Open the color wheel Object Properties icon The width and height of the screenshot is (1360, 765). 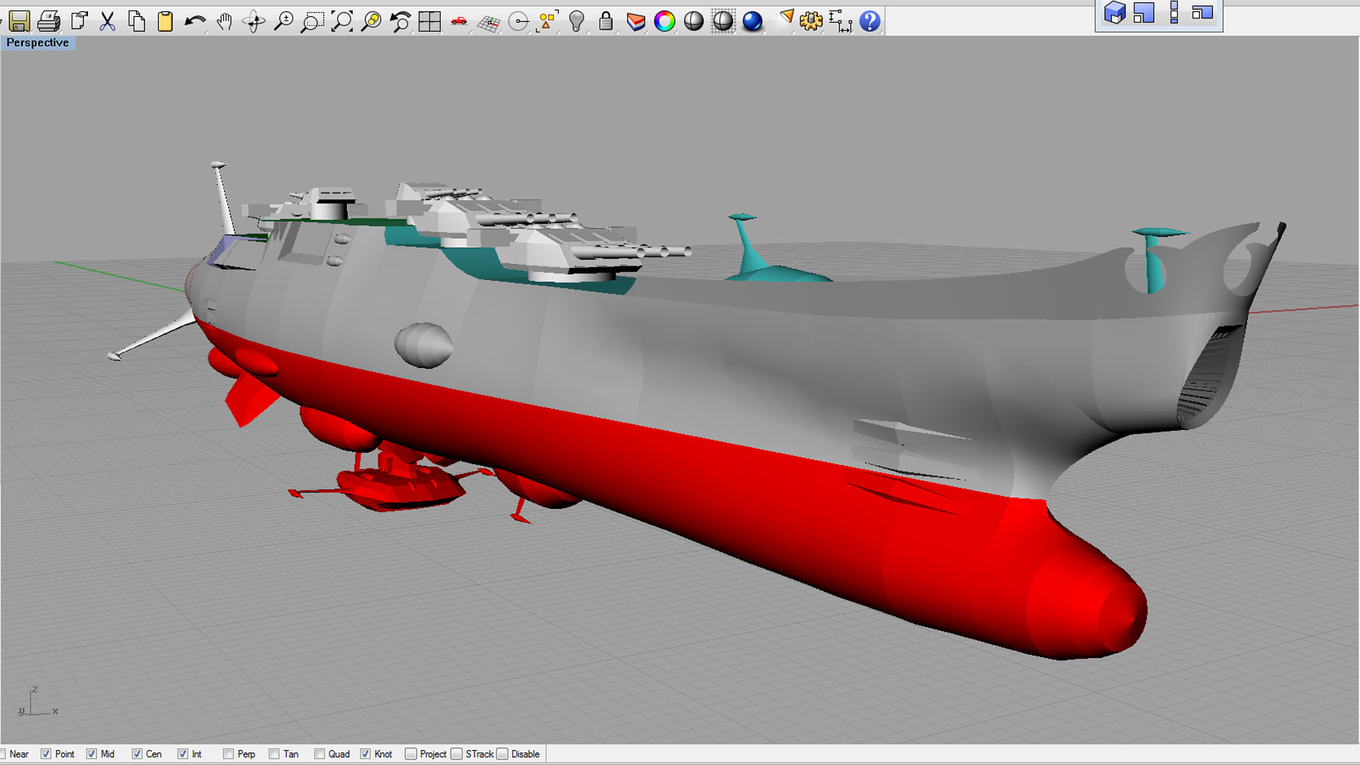(664, 21)
